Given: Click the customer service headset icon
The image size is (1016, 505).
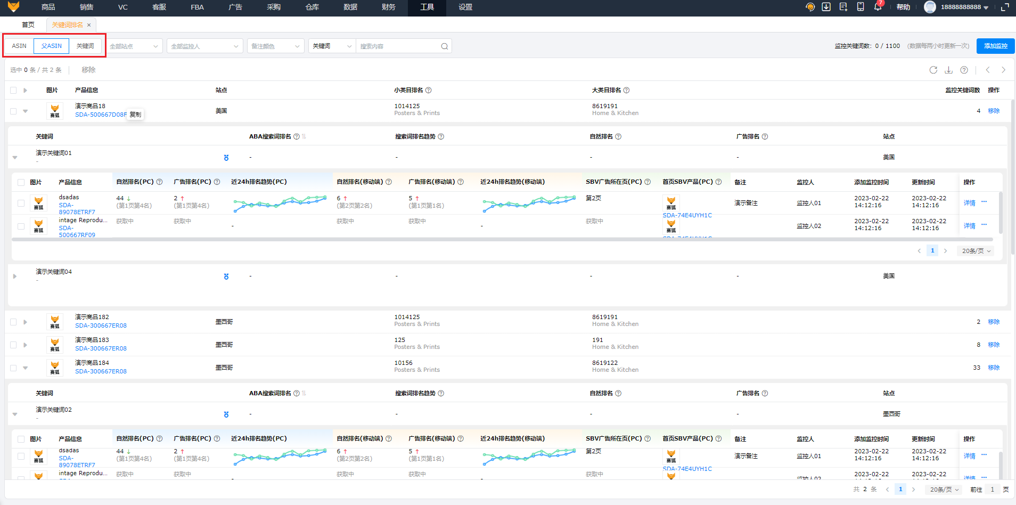Looking at the screenshot, I should click(x=810, y=7).
